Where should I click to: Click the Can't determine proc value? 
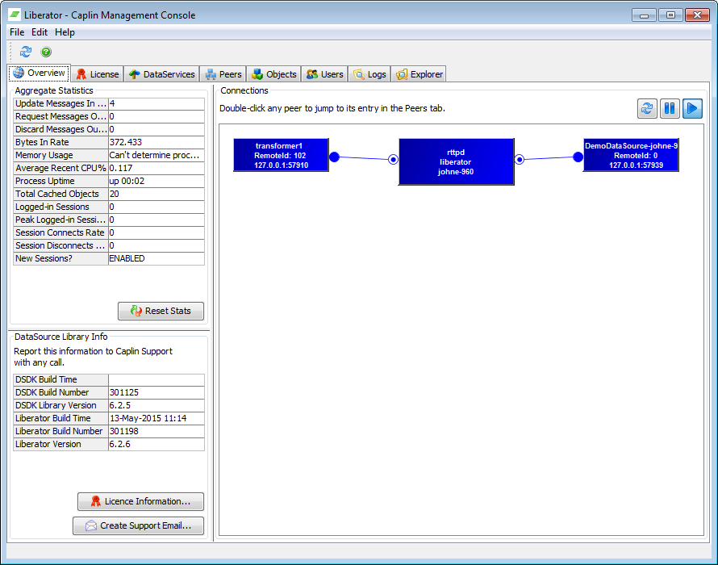(x=157, y=155)
